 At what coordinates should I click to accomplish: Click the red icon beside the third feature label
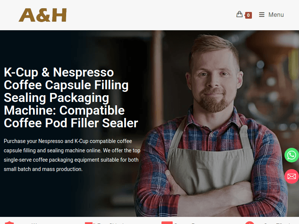pos(167,223)
